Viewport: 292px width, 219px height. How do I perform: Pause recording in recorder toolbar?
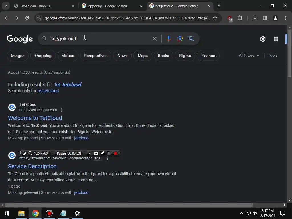pyautogui.click(x=109, y=153)
